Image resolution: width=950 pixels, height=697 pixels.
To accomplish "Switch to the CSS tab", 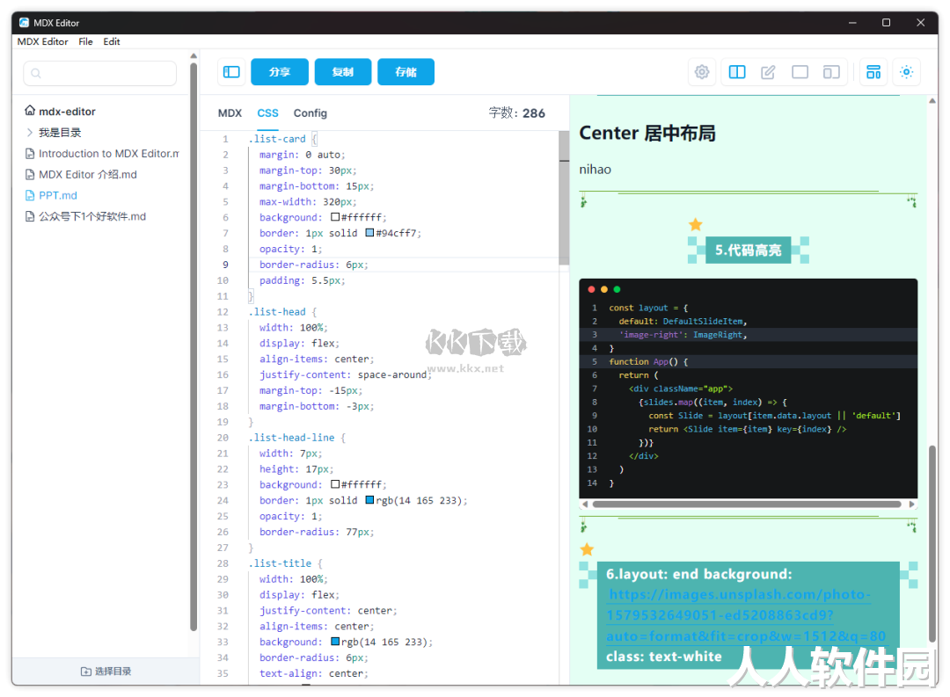I will 267,113.
